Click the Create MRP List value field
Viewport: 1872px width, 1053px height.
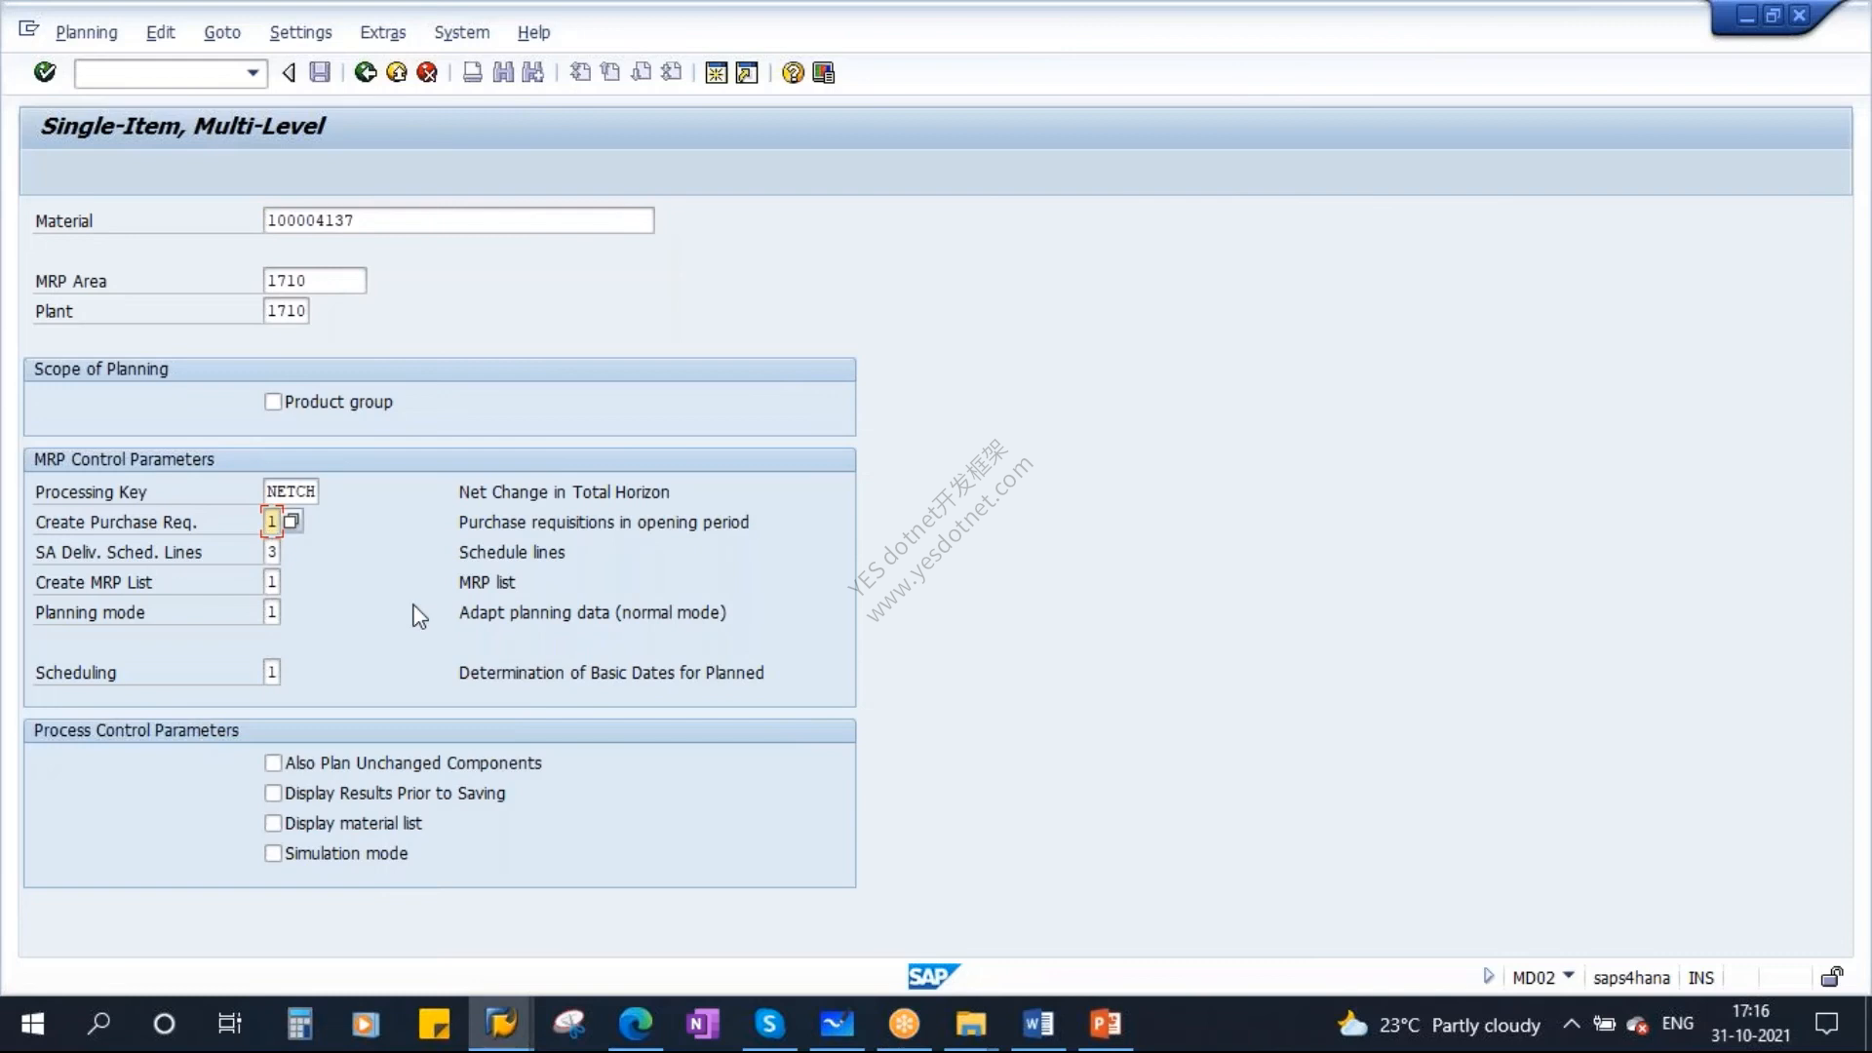coord(272,582)
